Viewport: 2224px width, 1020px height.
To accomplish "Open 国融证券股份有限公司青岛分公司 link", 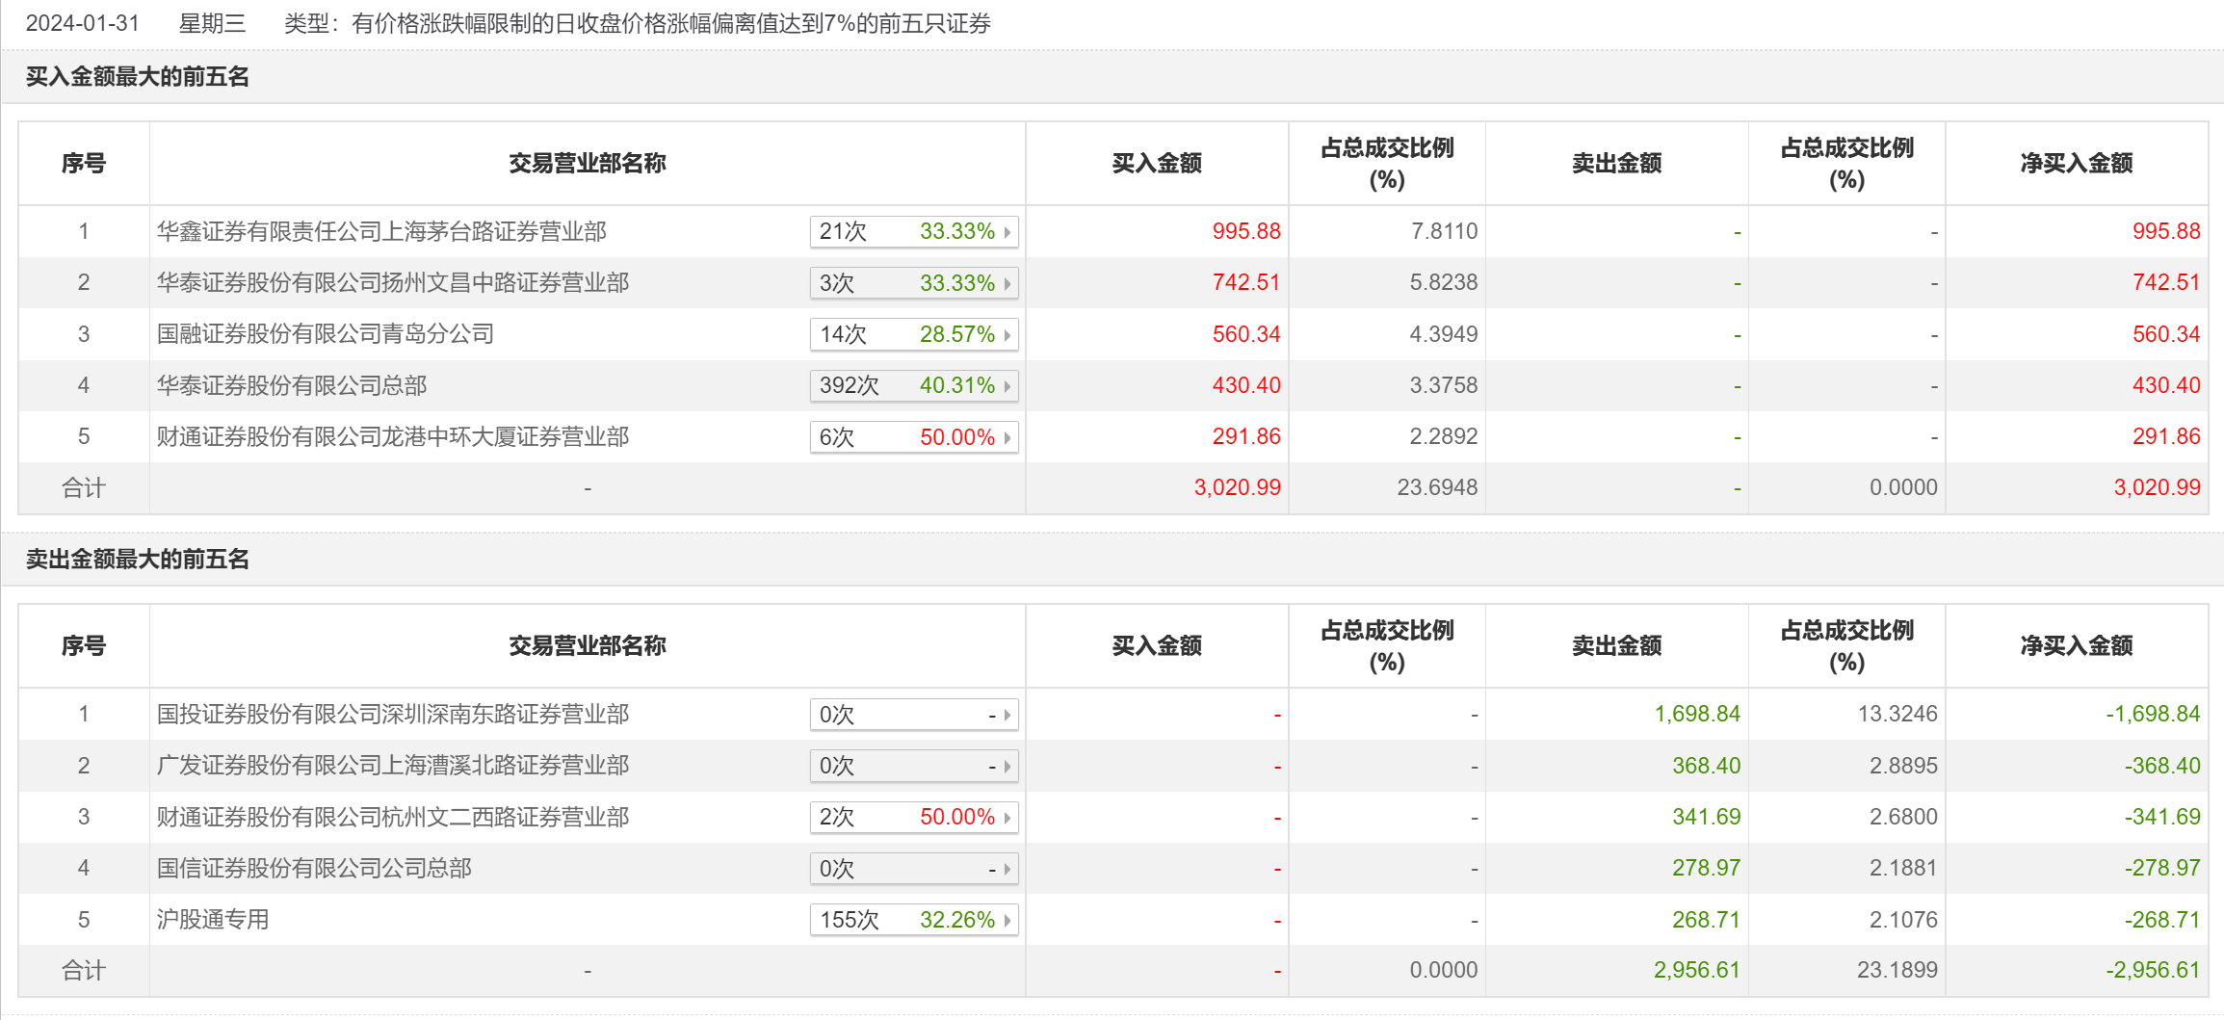I will click(326, 334).
